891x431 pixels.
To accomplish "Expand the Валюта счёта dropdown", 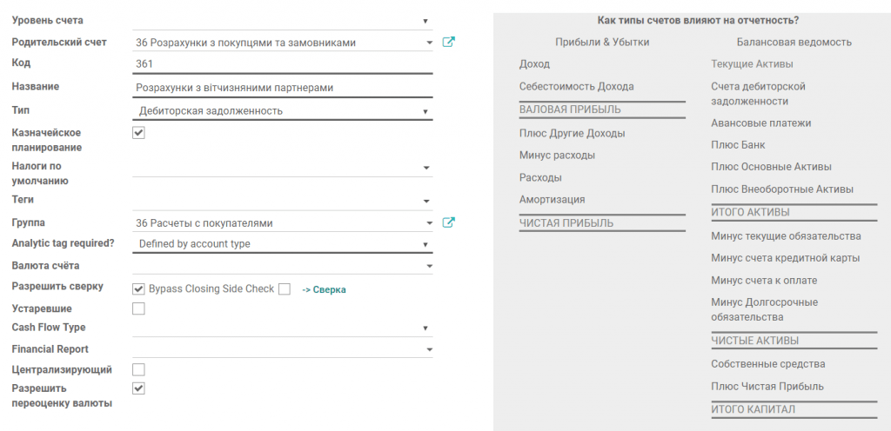I will pyautogui.click(x=283, y=266).
